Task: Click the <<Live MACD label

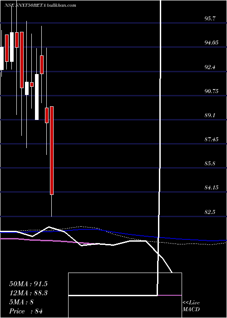Action: [x=191, y=306]
